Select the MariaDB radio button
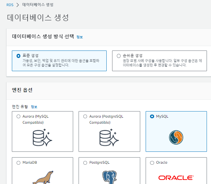Image resolution: width=211 pixels, height=184 pixels. (18, 163)
